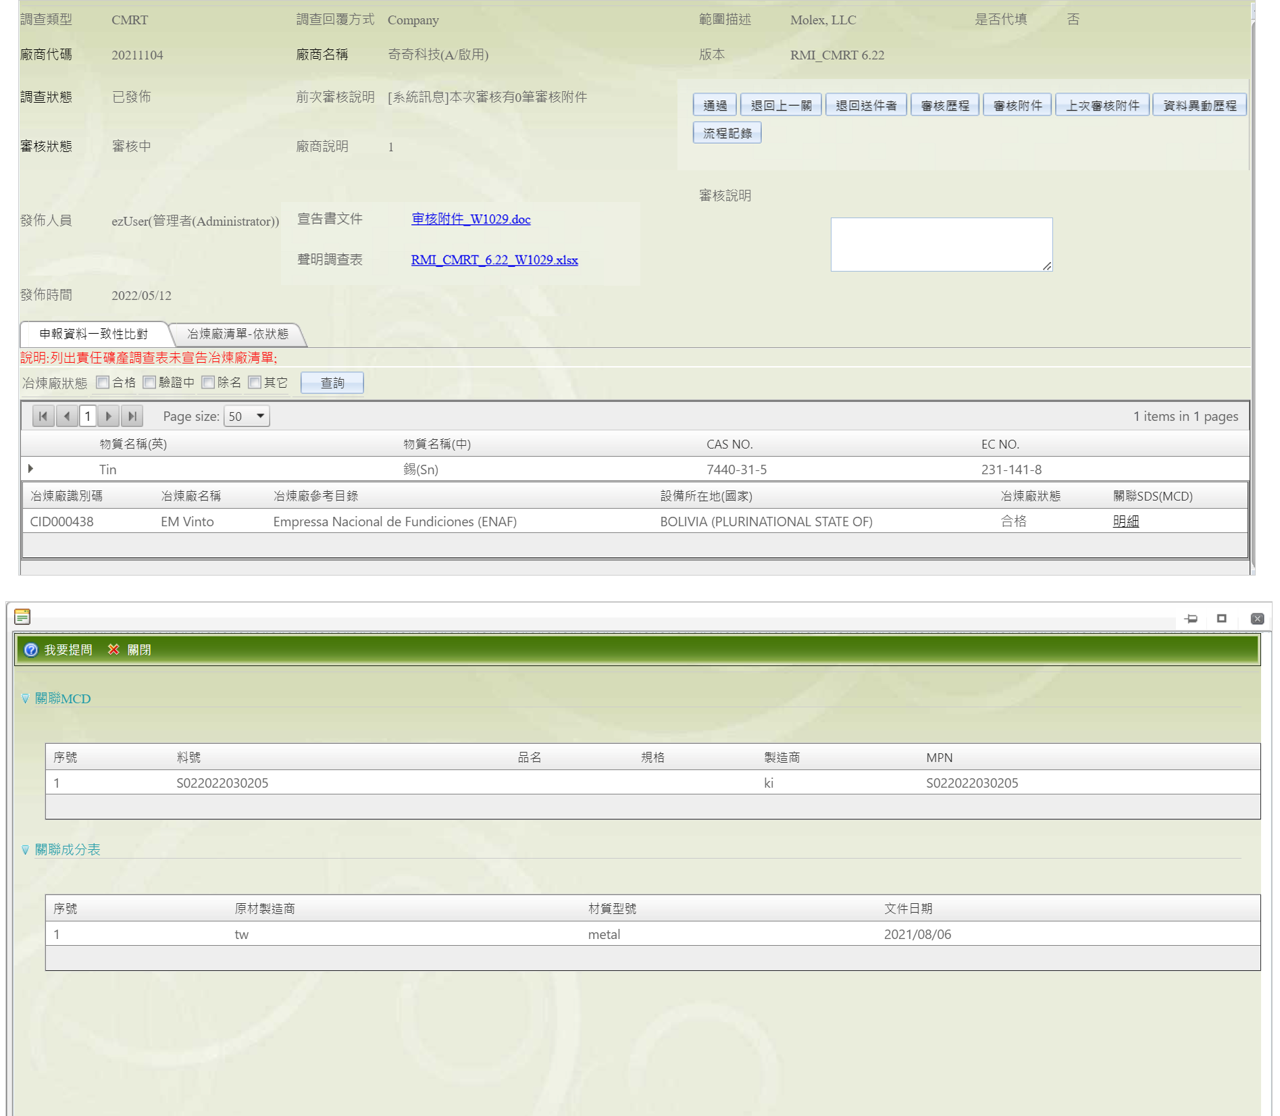
Task: Click the 物質名稱(中) column header
Action: pyautogui.click(x=437, y=444)
